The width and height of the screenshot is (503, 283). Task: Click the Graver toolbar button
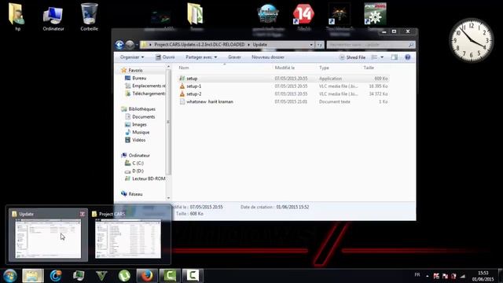pos(234,57)
